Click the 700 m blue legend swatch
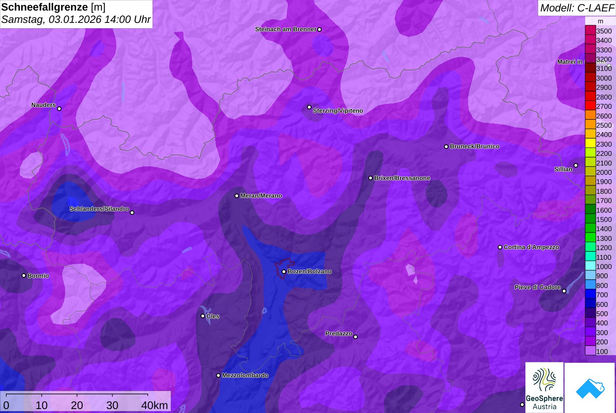 590,294
